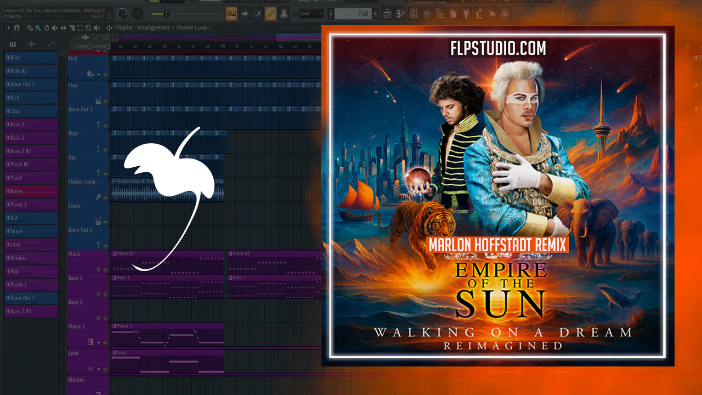The width and height of the screenshot is (702, 395).
Task: Click bar 49 on the timeline ruler
Action: (x=223, y=47)
